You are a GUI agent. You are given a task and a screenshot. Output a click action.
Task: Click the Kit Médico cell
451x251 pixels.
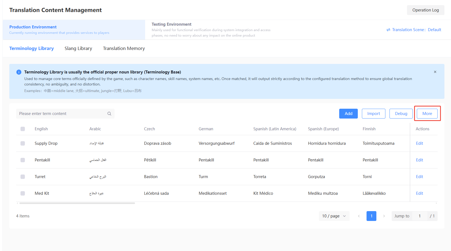[x=263, y=193]
